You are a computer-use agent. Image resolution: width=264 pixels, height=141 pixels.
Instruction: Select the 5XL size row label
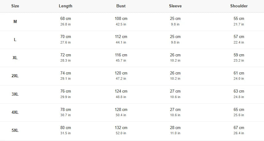[x=15, y=131]
